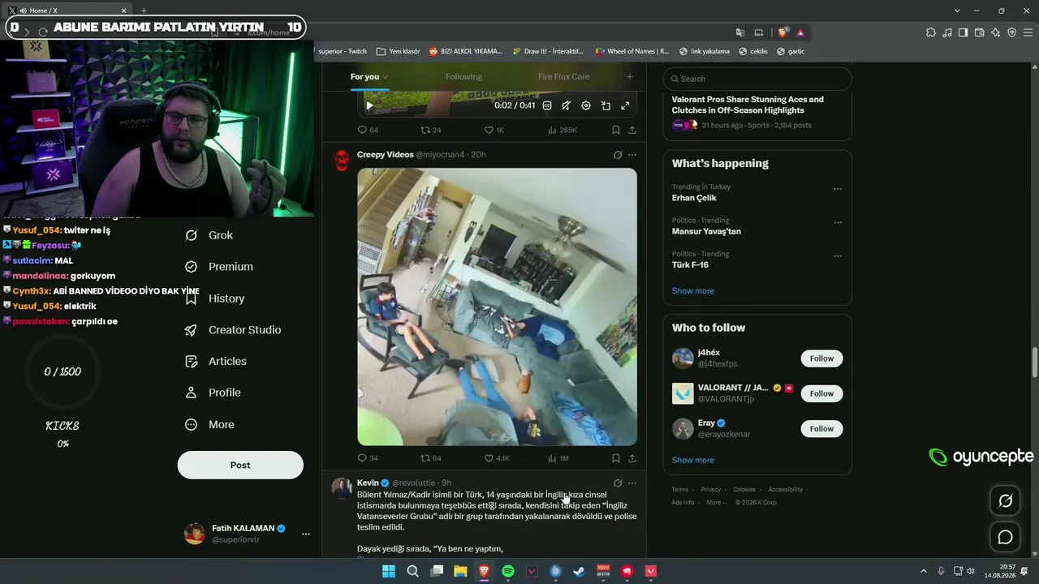Open the Brave Shields icon

click(x=782, y=32)
